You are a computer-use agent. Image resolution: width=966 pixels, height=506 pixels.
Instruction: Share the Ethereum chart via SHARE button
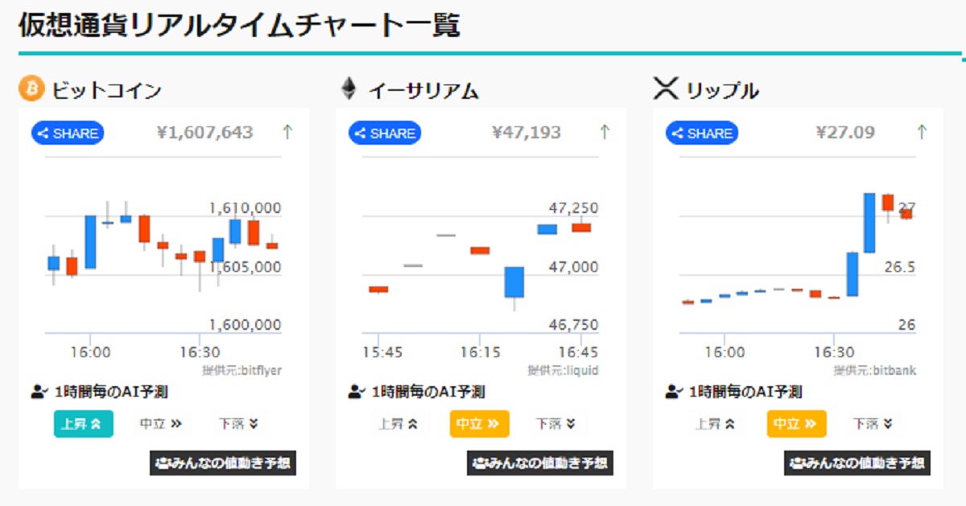pyautogui.click(x=385, y=134)
